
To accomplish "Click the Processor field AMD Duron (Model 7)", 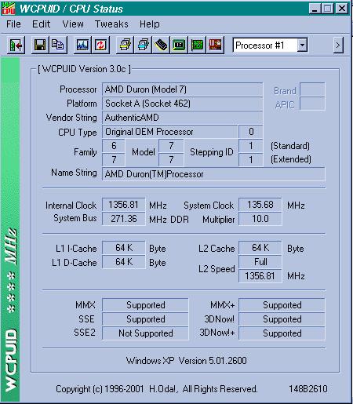I will click(x=182, y=89).
